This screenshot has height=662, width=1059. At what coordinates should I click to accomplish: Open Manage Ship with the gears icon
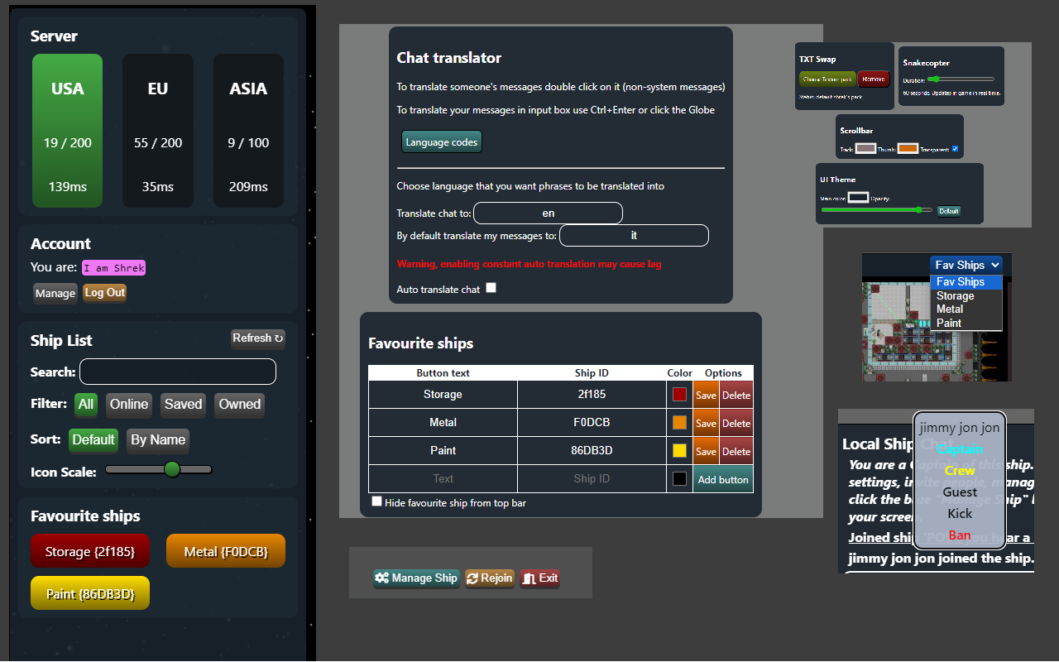pyautogui.click(x=416, y=578)
